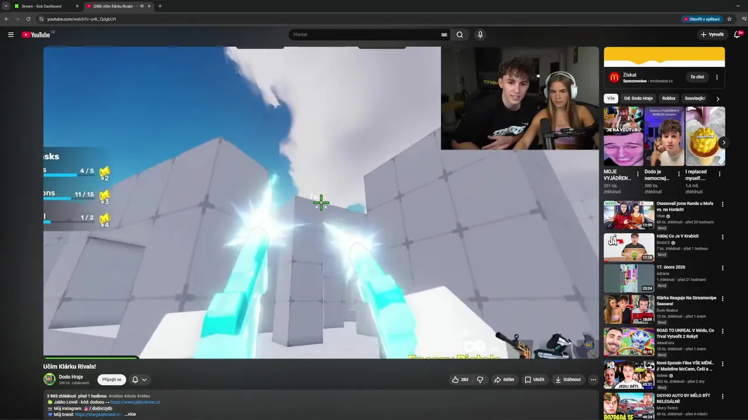Image resolution: width=748 pixels, height=420 pixels.
Task: Start voice search with the microphone icon
Action: (x=480, y=34)
